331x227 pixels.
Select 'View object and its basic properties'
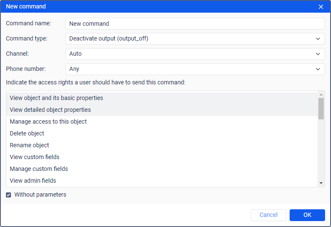pos(57,98)
